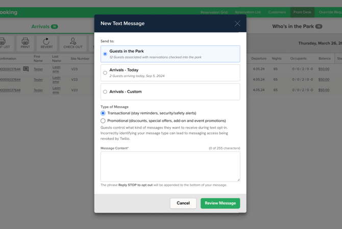
Task: Close the New Text Message dialog
Action: coord(237,23)
